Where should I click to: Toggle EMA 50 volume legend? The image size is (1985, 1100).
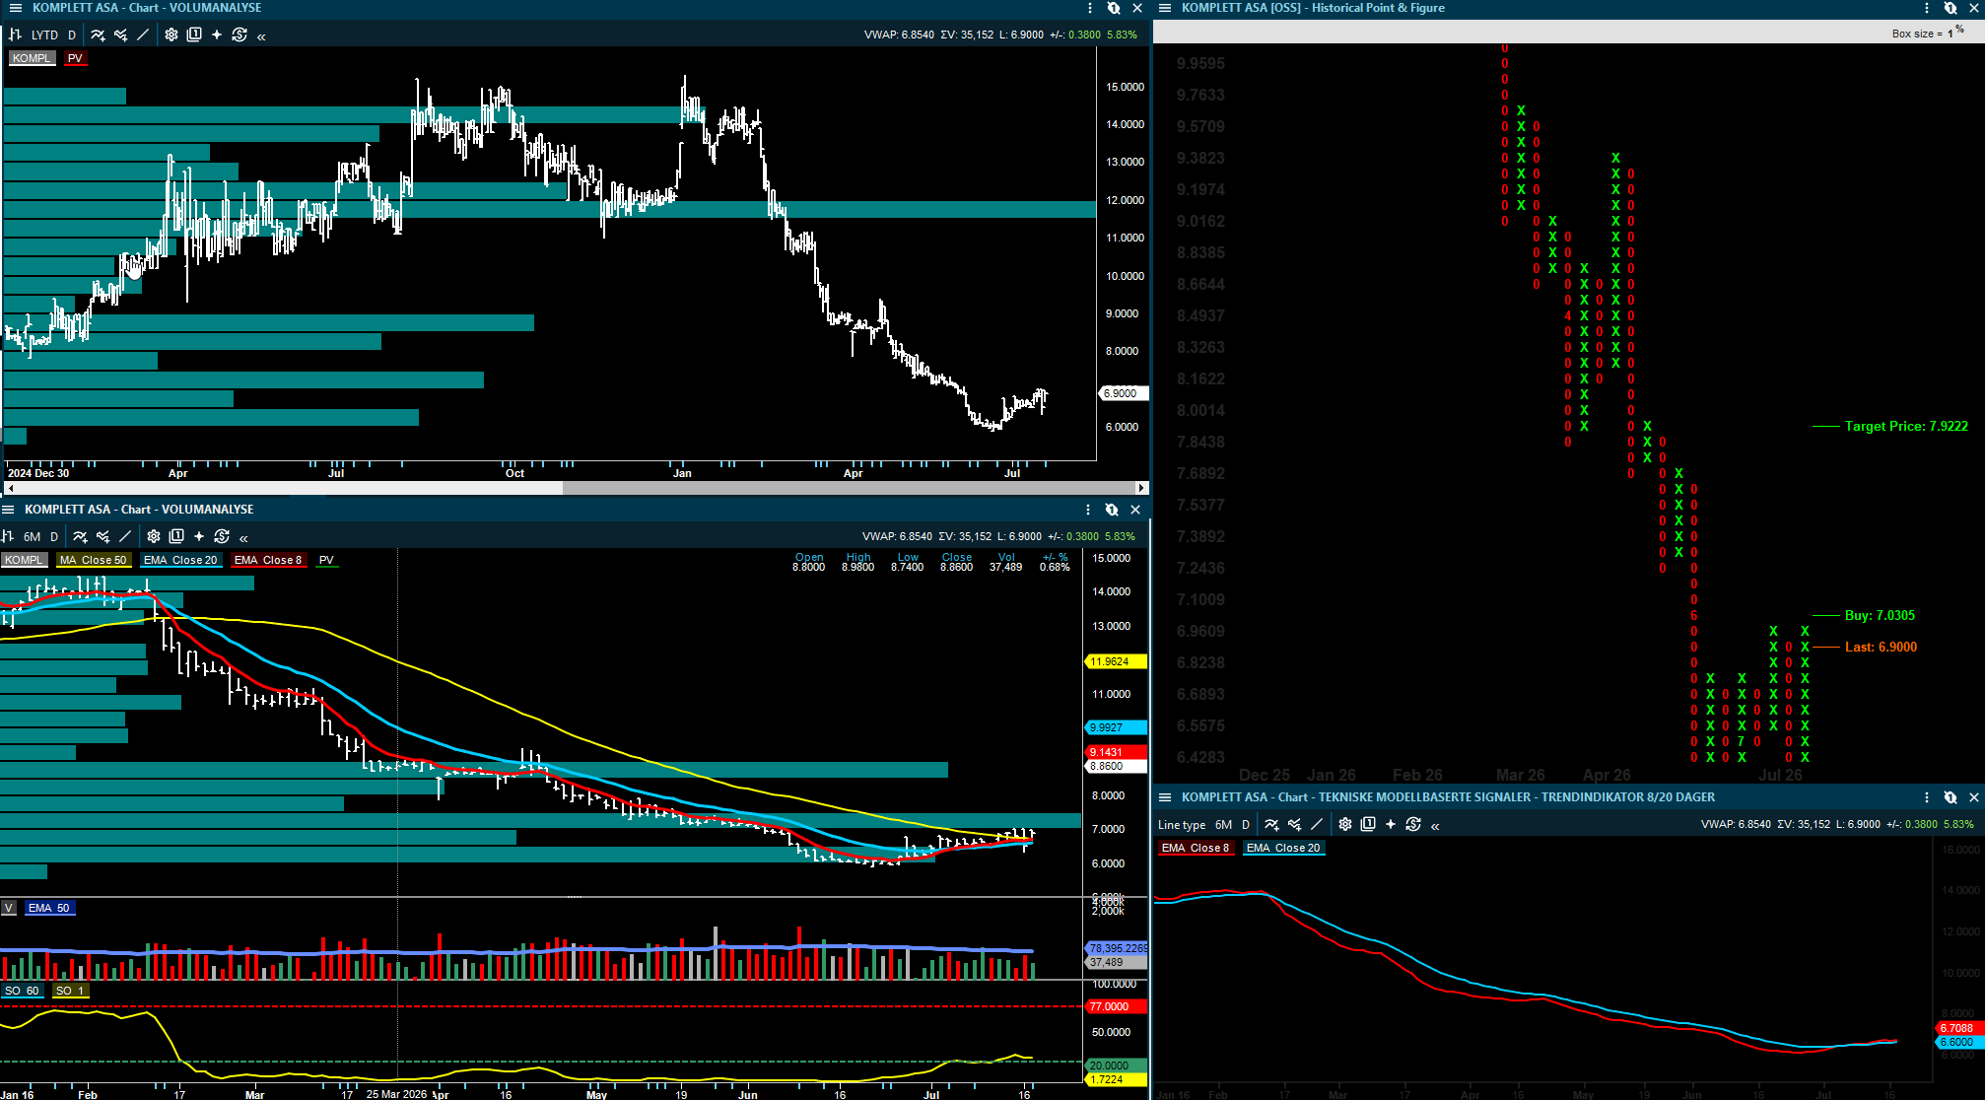49,908
